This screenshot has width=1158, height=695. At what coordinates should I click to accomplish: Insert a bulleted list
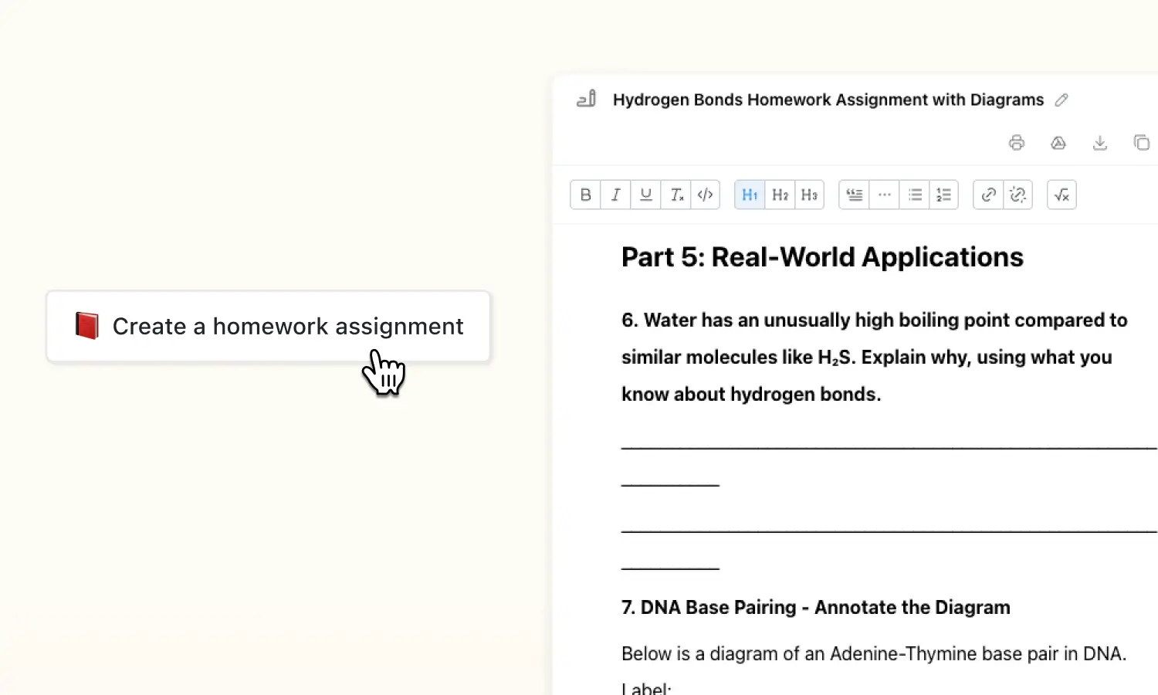pos(915,195)
